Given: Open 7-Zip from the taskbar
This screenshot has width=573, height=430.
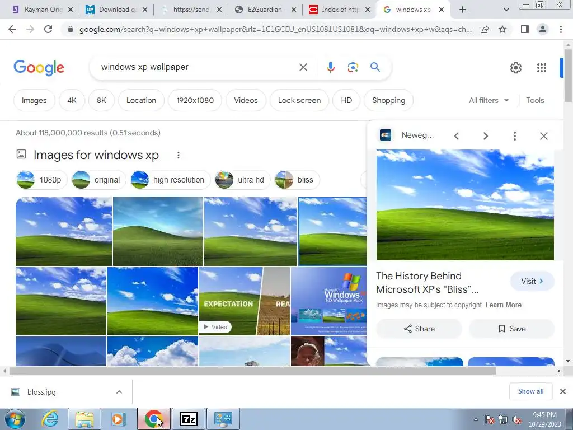Looking at the screenshot, I should click(x=189, y=419).
